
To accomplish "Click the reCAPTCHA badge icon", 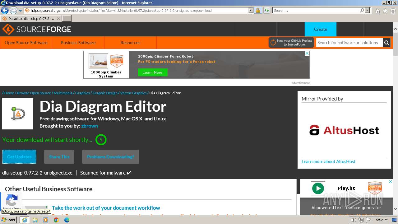I will (x=12, y=200).
